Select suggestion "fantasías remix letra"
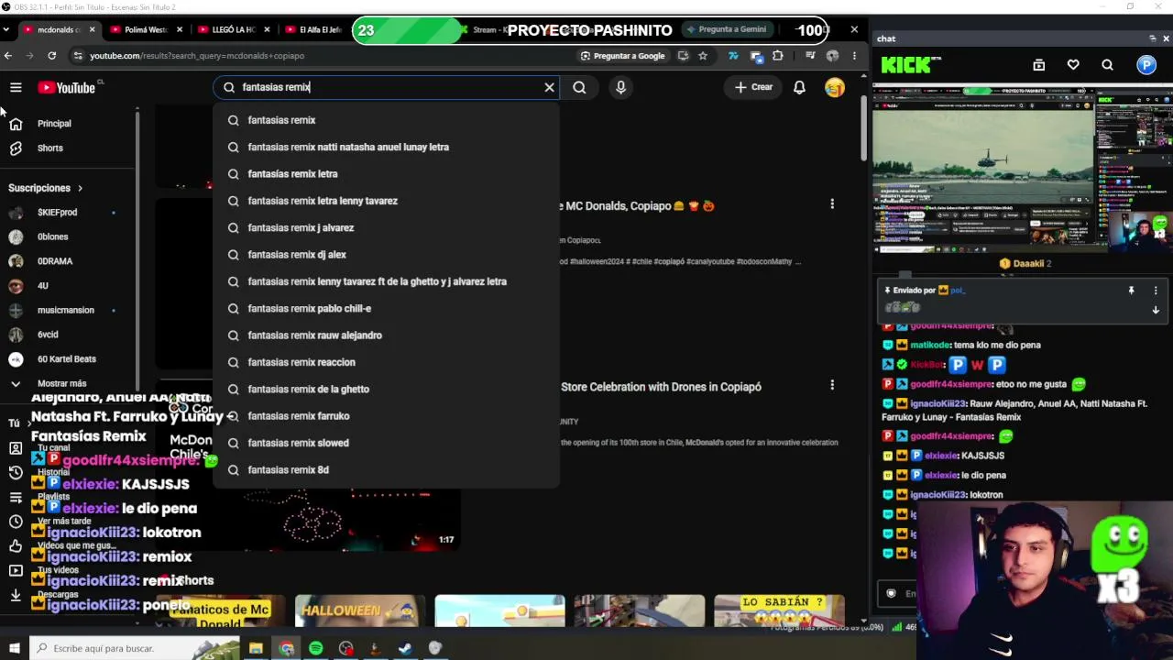Image resolution: width=1173 pixels, height=660 pixels. tap(386, 174)
